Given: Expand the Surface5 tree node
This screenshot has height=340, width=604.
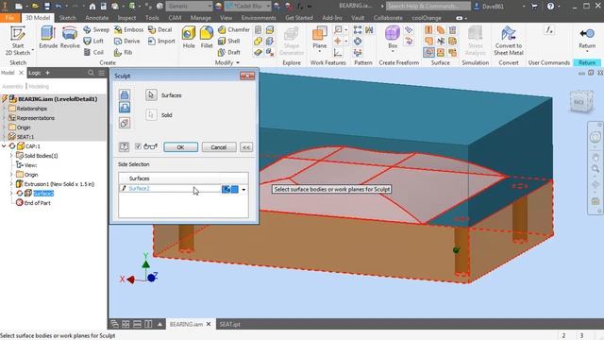Looking at the screenshot, I should pyautogui.click(x=11, y=193).
